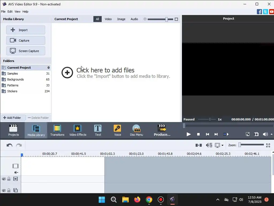This screenshot has width=274, height=206.
Task: Switch to the Media Library section
Action: (x=36, y=130)
